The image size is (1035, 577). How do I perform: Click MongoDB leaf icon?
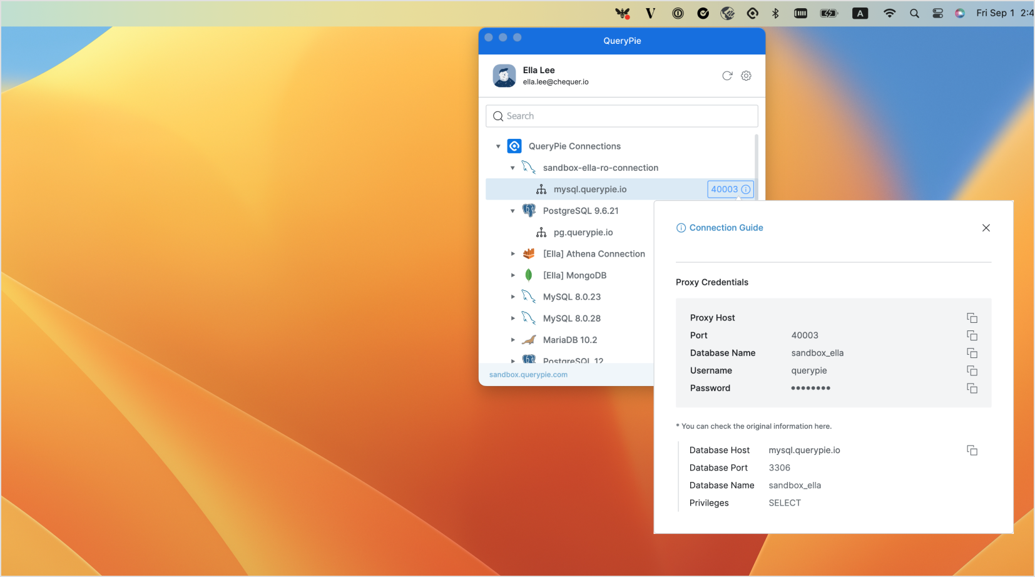(529, 275)
